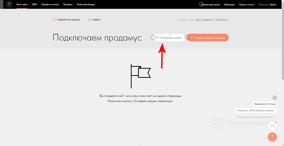Viewport: 284px width, 146px height.
Task: Open the Профиль page
Action: pos(68,4)
